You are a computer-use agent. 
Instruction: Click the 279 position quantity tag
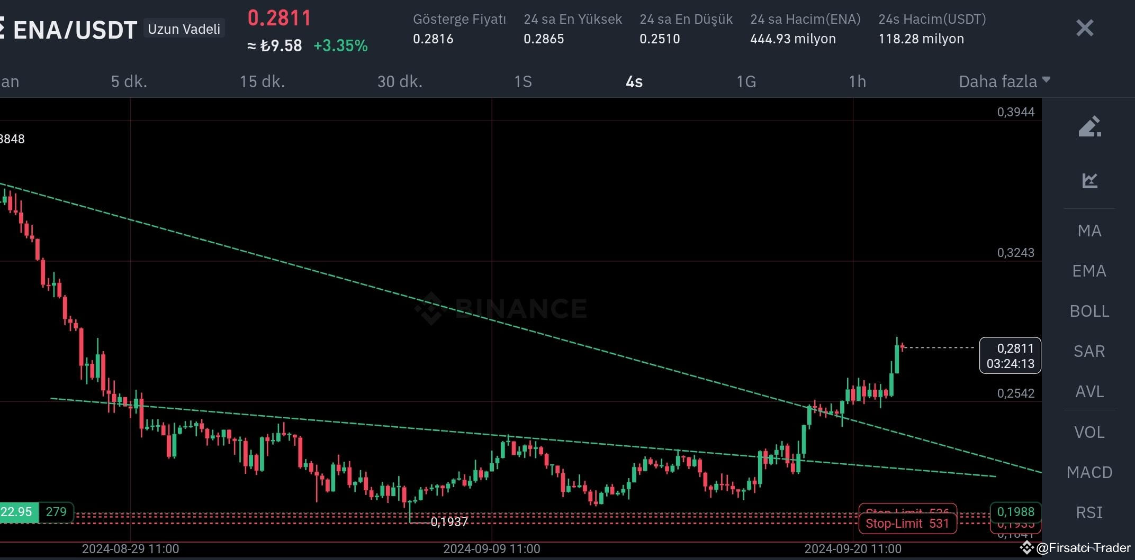tap(56, 512)
